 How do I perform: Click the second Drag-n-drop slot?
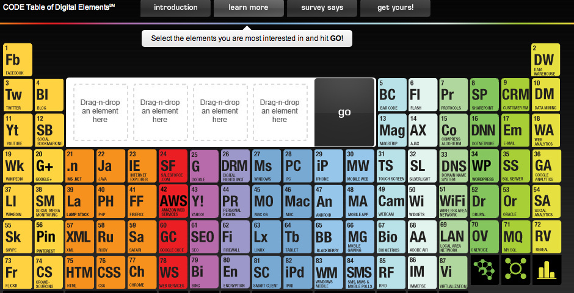tap(160, 112)
